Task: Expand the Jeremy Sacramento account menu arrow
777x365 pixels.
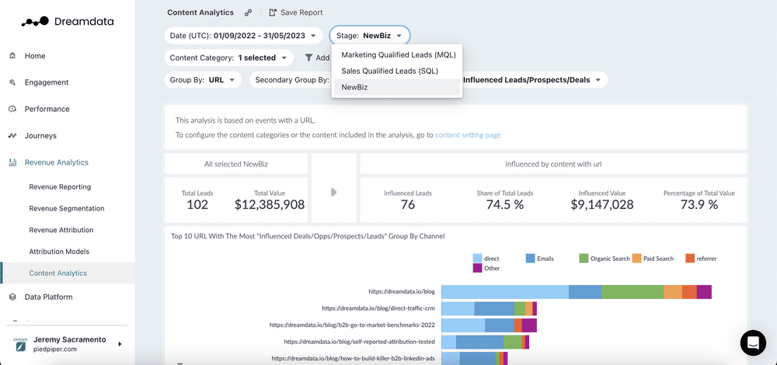Action: coord(120,344)
